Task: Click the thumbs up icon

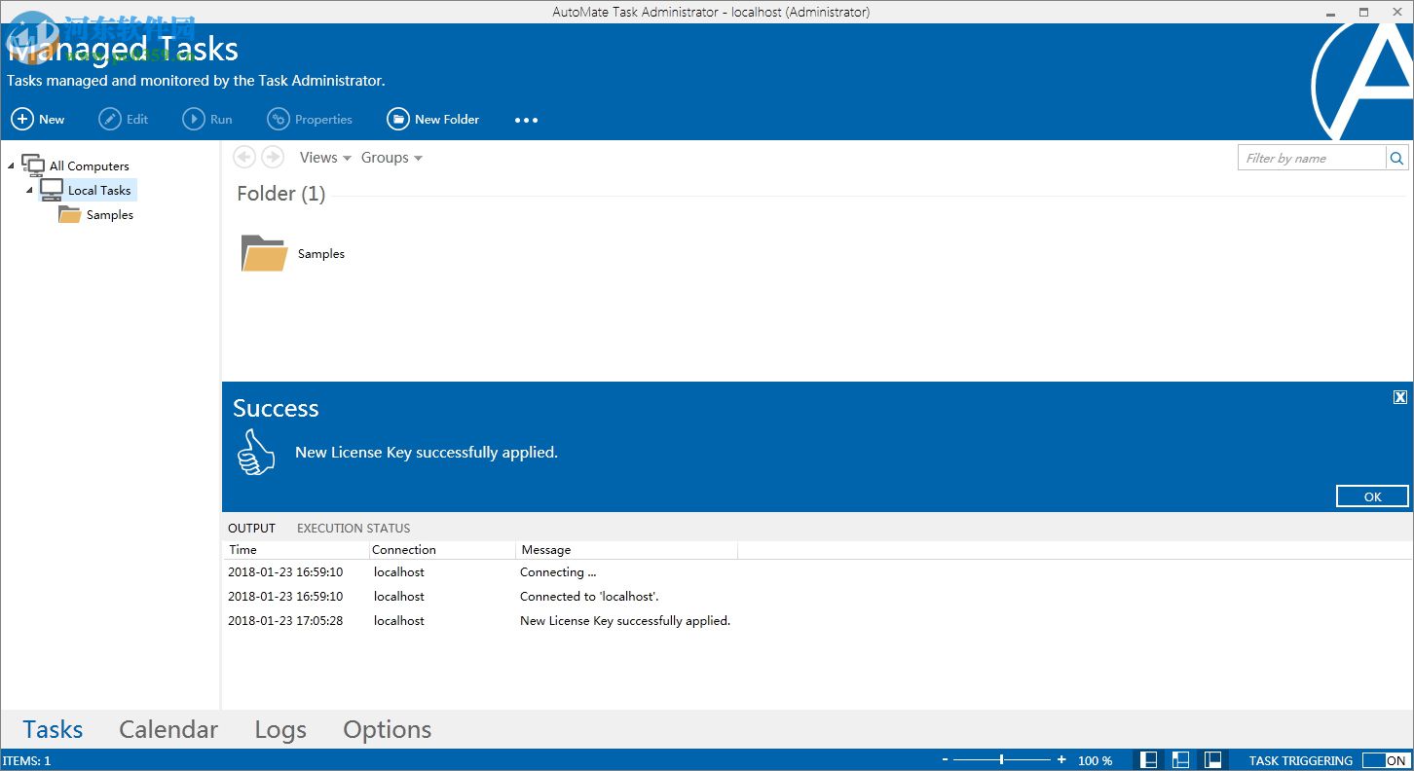Action: click(256, 452)
